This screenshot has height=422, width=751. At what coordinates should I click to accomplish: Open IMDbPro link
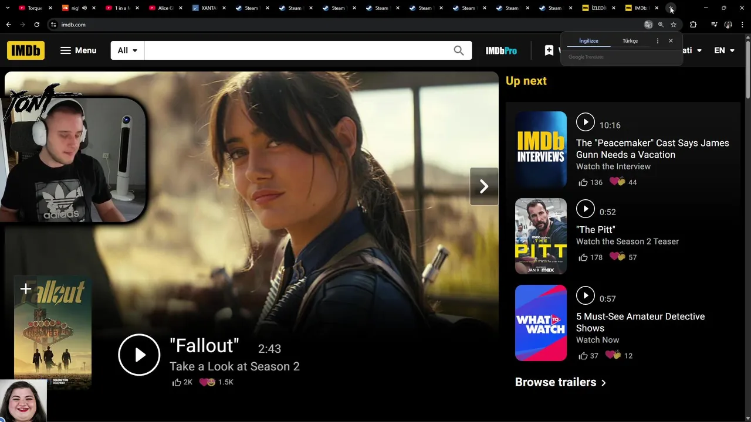[x=501, y=50]
